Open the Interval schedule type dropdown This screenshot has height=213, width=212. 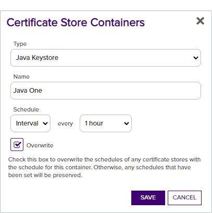(31, 123)
